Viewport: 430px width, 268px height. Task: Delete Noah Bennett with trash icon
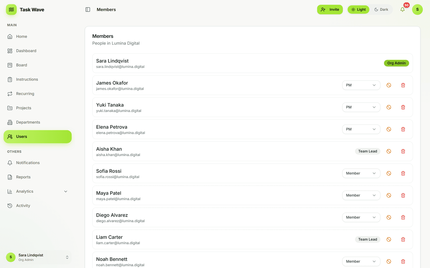point(403,262)
